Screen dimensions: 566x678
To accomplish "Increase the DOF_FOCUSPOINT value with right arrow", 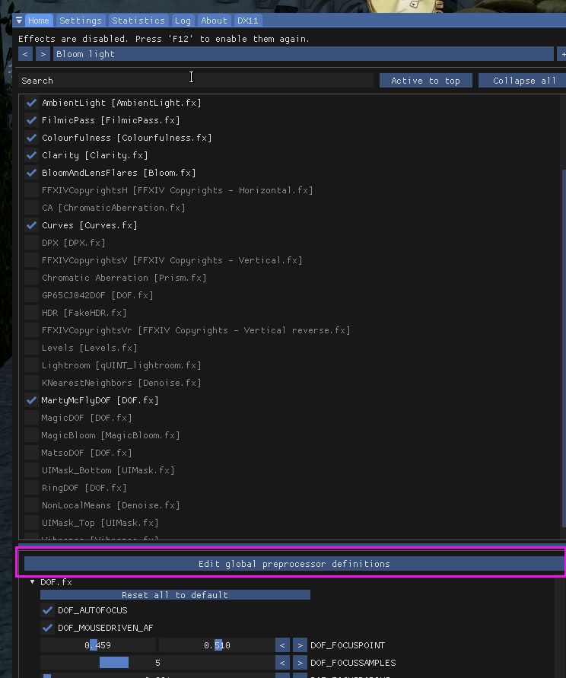I will click(300, 645).
